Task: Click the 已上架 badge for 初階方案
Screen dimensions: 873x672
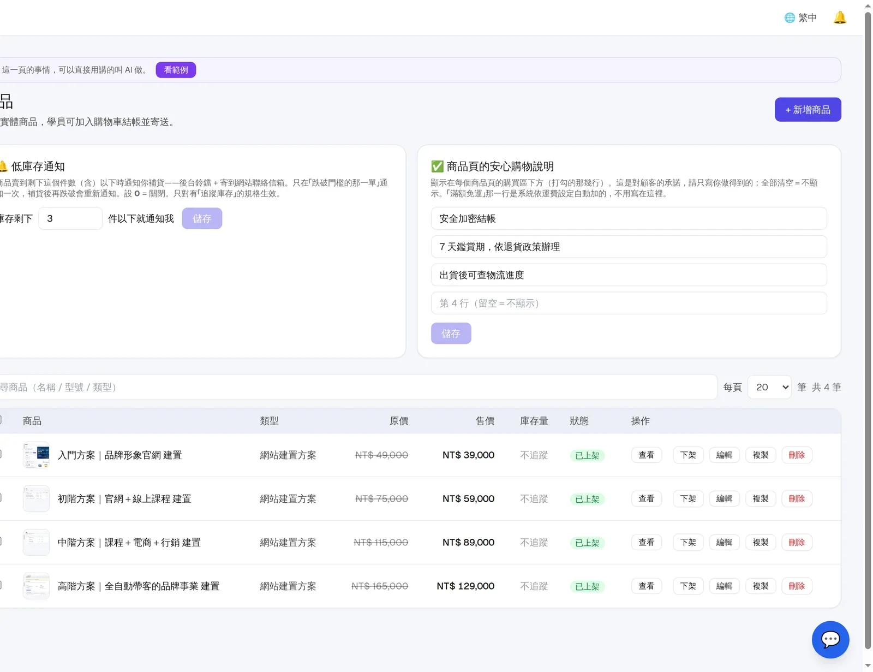Action: pyautogui.click(x=587, y=499)
